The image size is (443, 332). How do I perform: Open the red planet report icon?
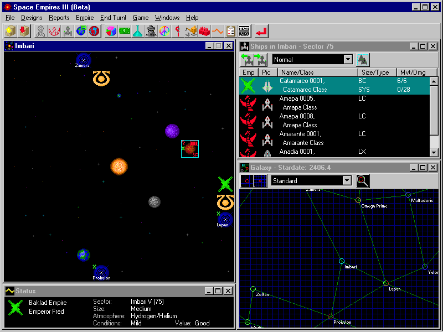[x=94, y=31]
